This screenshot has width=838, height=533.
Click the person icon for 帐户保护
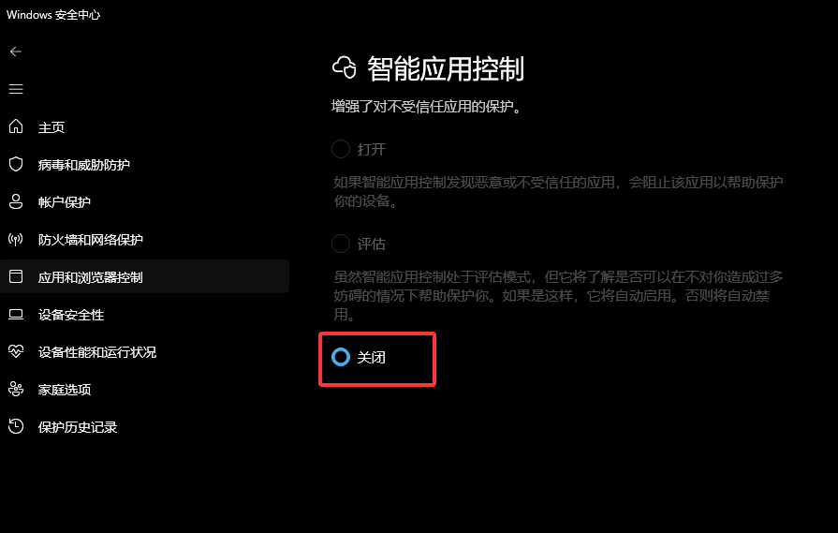[x=16, y=201]
